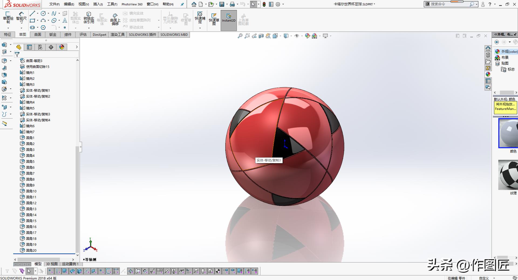Open the DisplayManager color ball tab
Screen dimensions: 518x280
(x=62, y=47)
